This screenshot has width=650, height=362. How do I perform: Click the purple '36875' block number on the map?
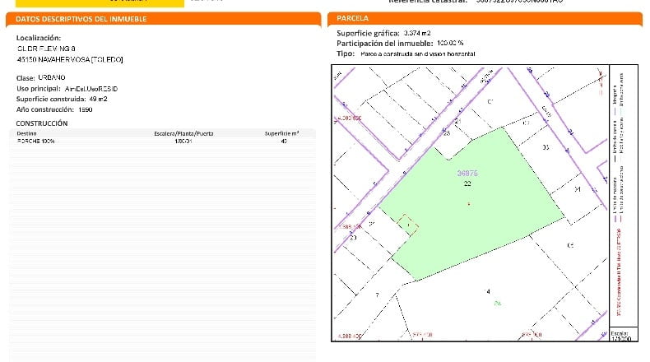coord(467,174)
